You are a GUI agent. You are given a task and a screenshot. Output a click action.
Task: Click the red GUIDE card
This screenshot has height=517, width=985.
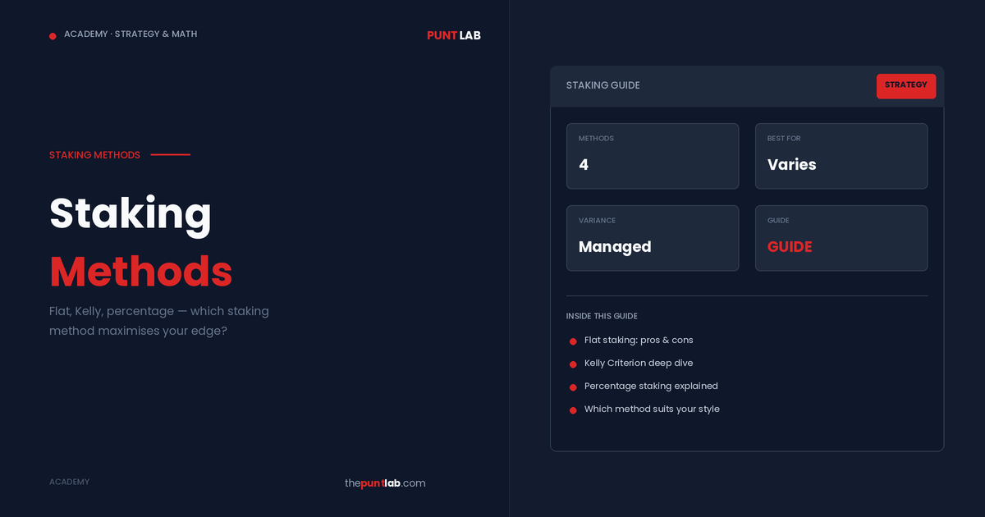841,238
